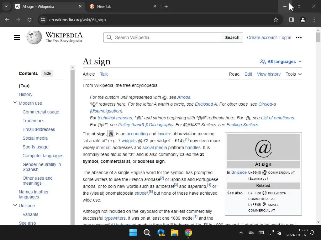Screen dimensions: 321x240
Task: Click the cloud sync tray icon
Action: [251, 232]
